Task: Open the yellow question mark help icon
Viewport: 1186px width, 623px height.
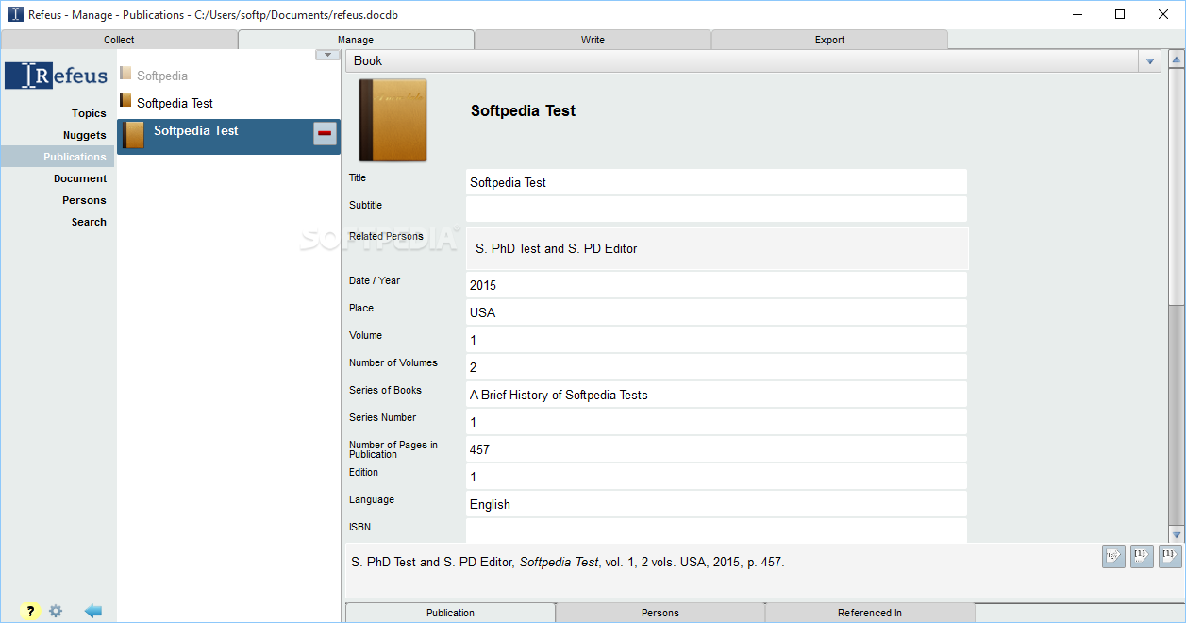Action: [x=30, y=611]
